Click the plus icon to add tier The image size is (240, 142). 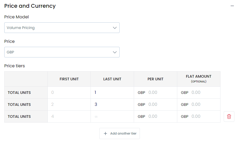(105, 133)
